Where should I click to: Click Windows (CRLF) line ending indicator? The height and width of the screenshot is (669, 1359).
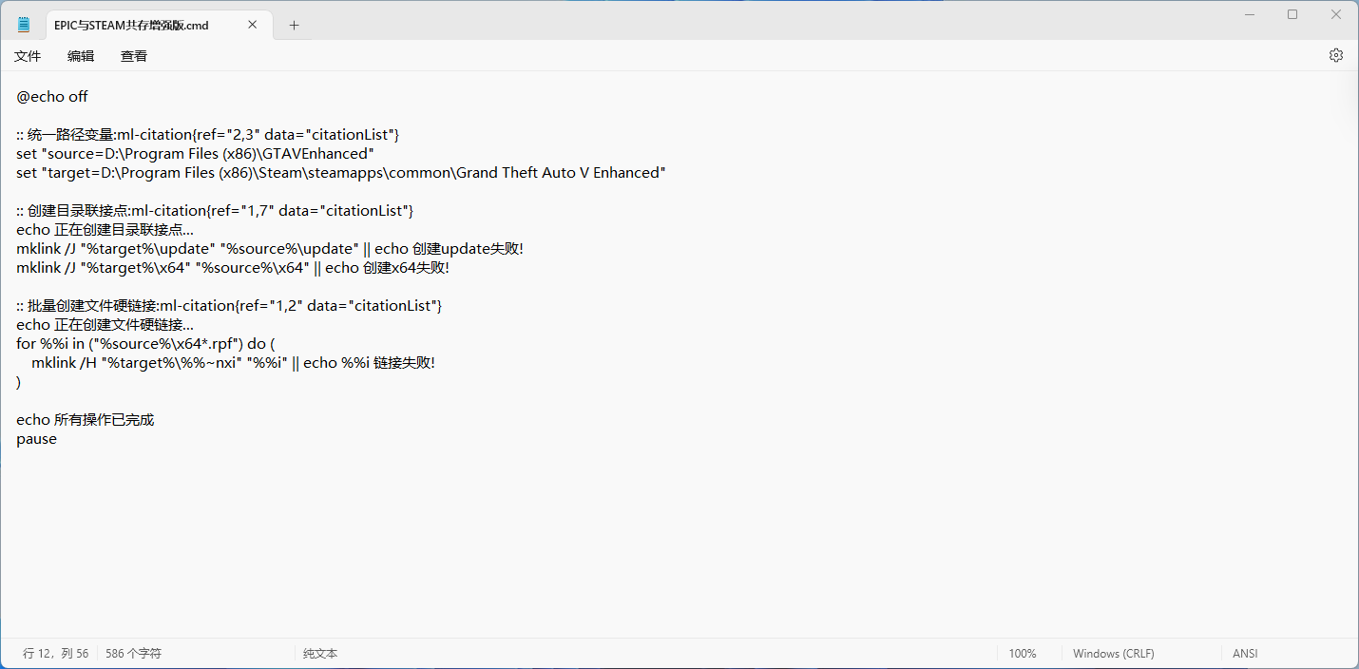(x=1113, y=654)
